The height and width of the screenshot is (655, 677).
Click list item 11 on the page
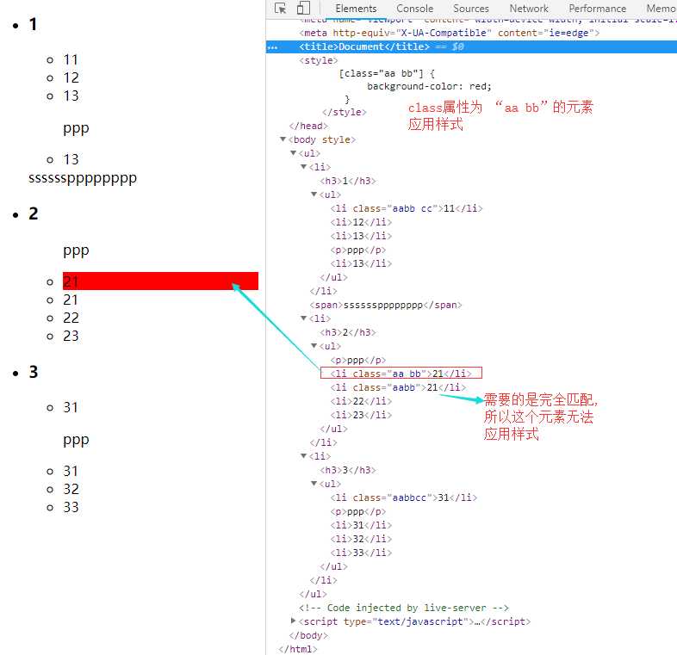coord(71,59)
